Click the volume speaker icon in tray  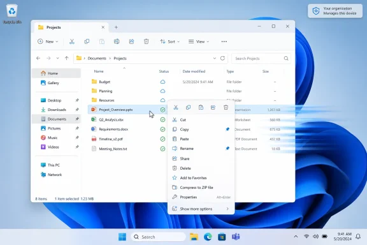315,236
